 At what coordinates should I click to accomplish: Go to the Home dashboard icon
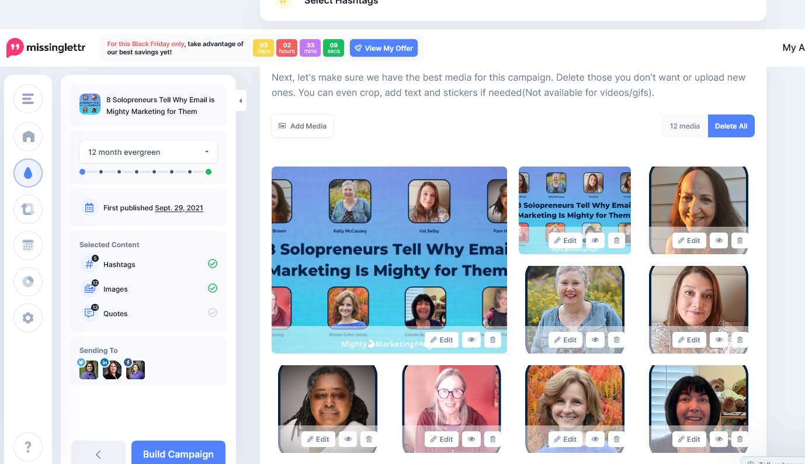(x=28, y=136)
